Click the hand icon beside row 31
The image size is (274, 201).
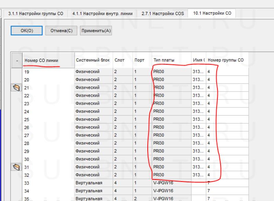coord(16,167)
